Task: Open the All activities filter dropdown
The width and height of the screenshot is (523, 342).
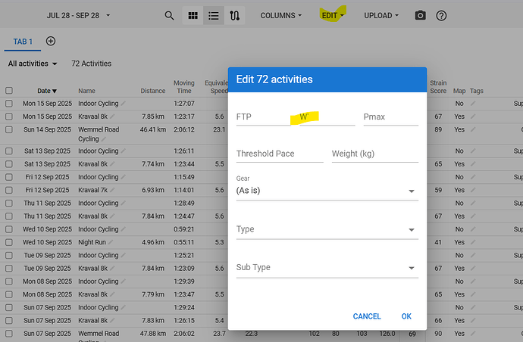Action: click(33, 64)
